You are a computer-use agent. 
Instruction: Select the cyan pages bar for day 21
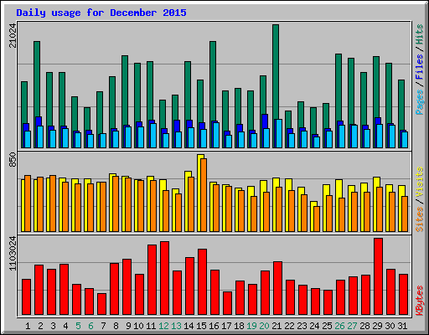(279, 133)
